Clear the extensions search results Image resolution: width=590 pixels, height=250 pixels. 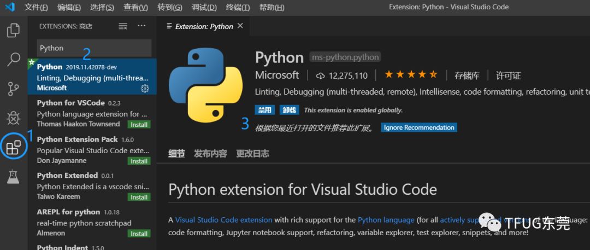[x=123, y=26]
